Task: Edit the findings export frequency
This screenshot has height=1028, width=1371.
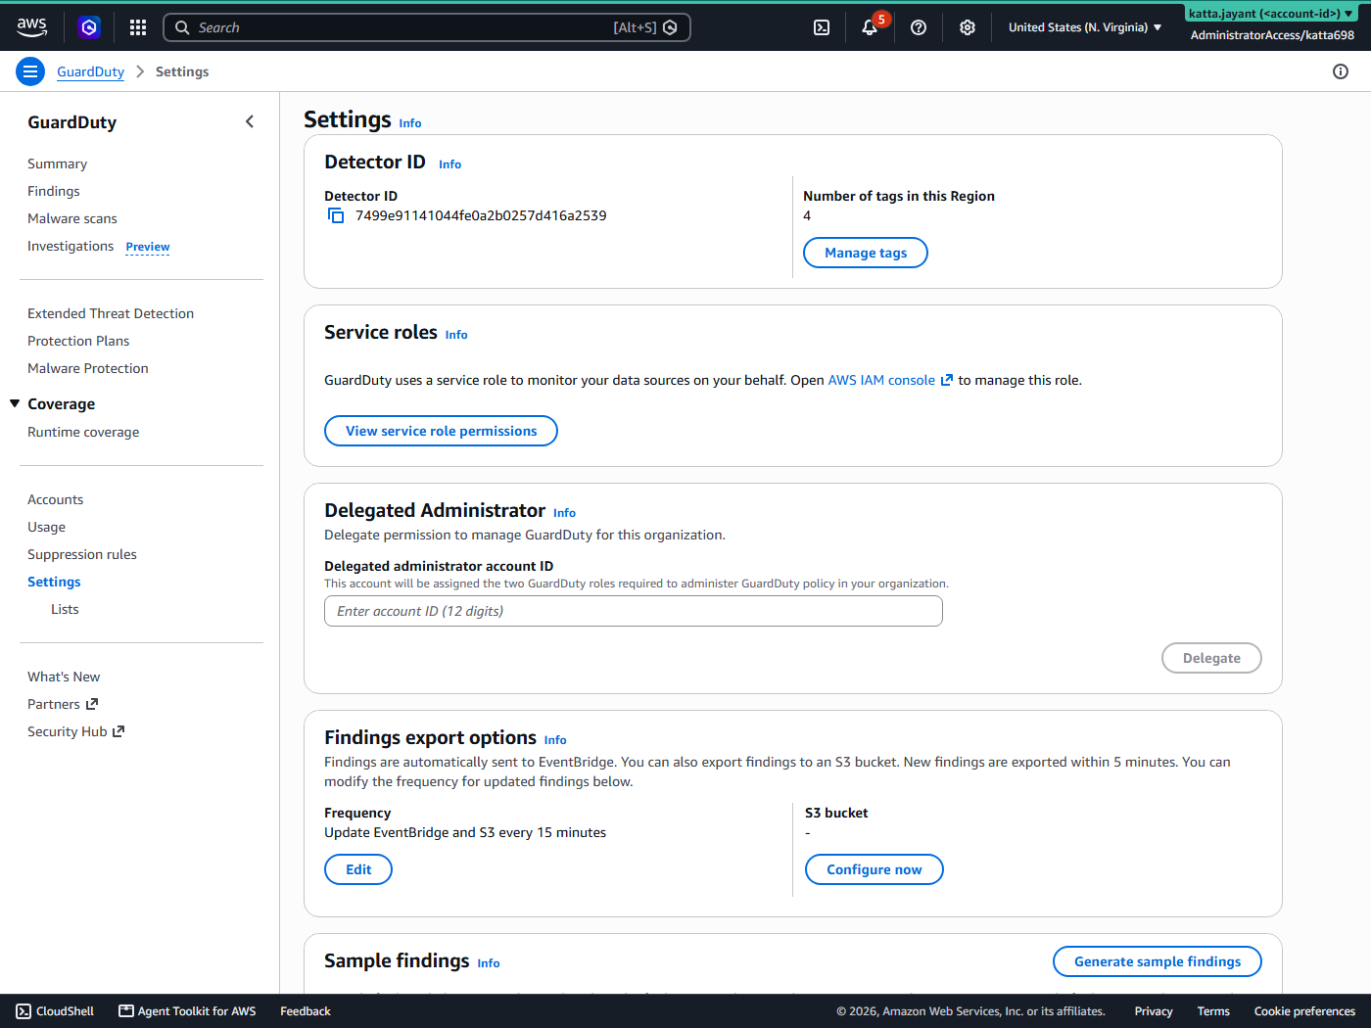Action: [358, 869]
